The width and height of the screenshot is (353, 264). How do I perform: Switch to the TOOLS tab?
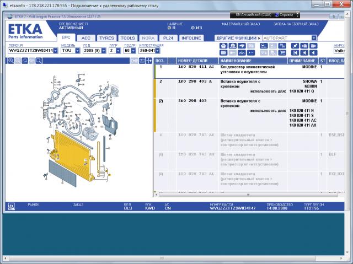[x=127, y=38]
